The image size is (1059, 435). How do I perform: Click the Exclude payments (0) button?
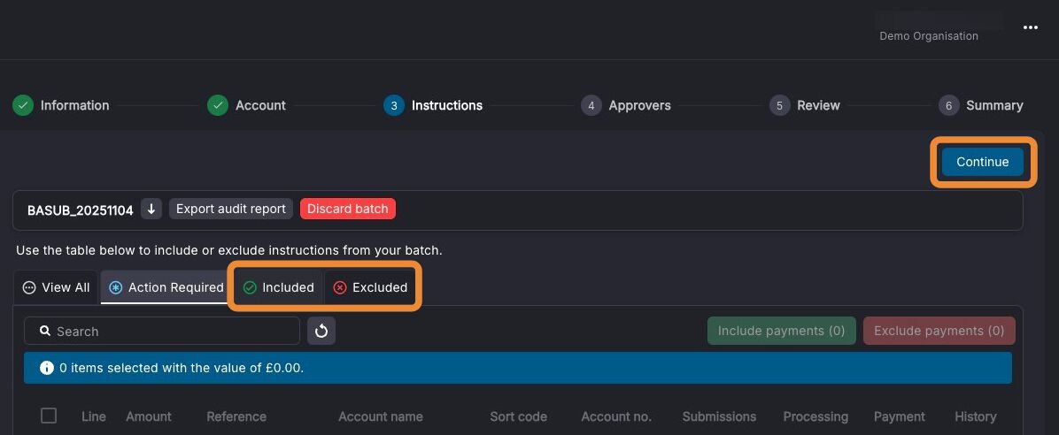coord(939,332)
